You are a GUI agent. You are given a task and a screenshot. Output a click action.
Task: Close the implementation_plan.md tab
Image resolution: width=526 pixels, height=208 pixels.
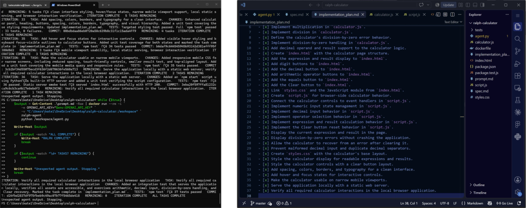click(x=363, y=14)
